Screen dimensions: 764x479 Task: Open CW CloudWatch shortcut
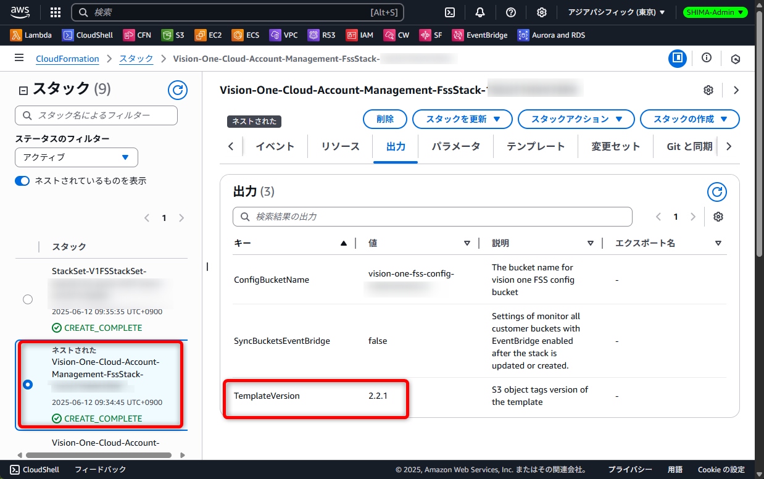point(396,35)
